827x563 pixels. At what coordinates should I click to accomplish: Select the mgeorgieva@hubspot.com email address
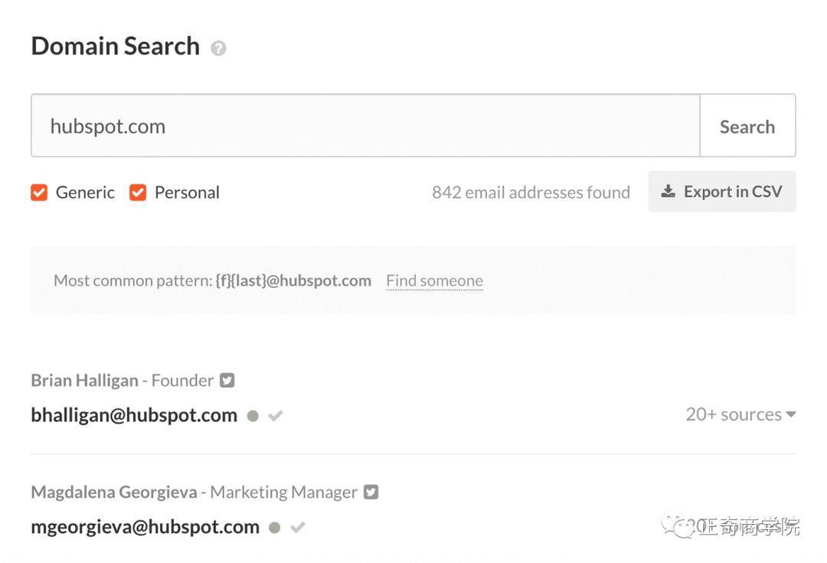point(145,527)
